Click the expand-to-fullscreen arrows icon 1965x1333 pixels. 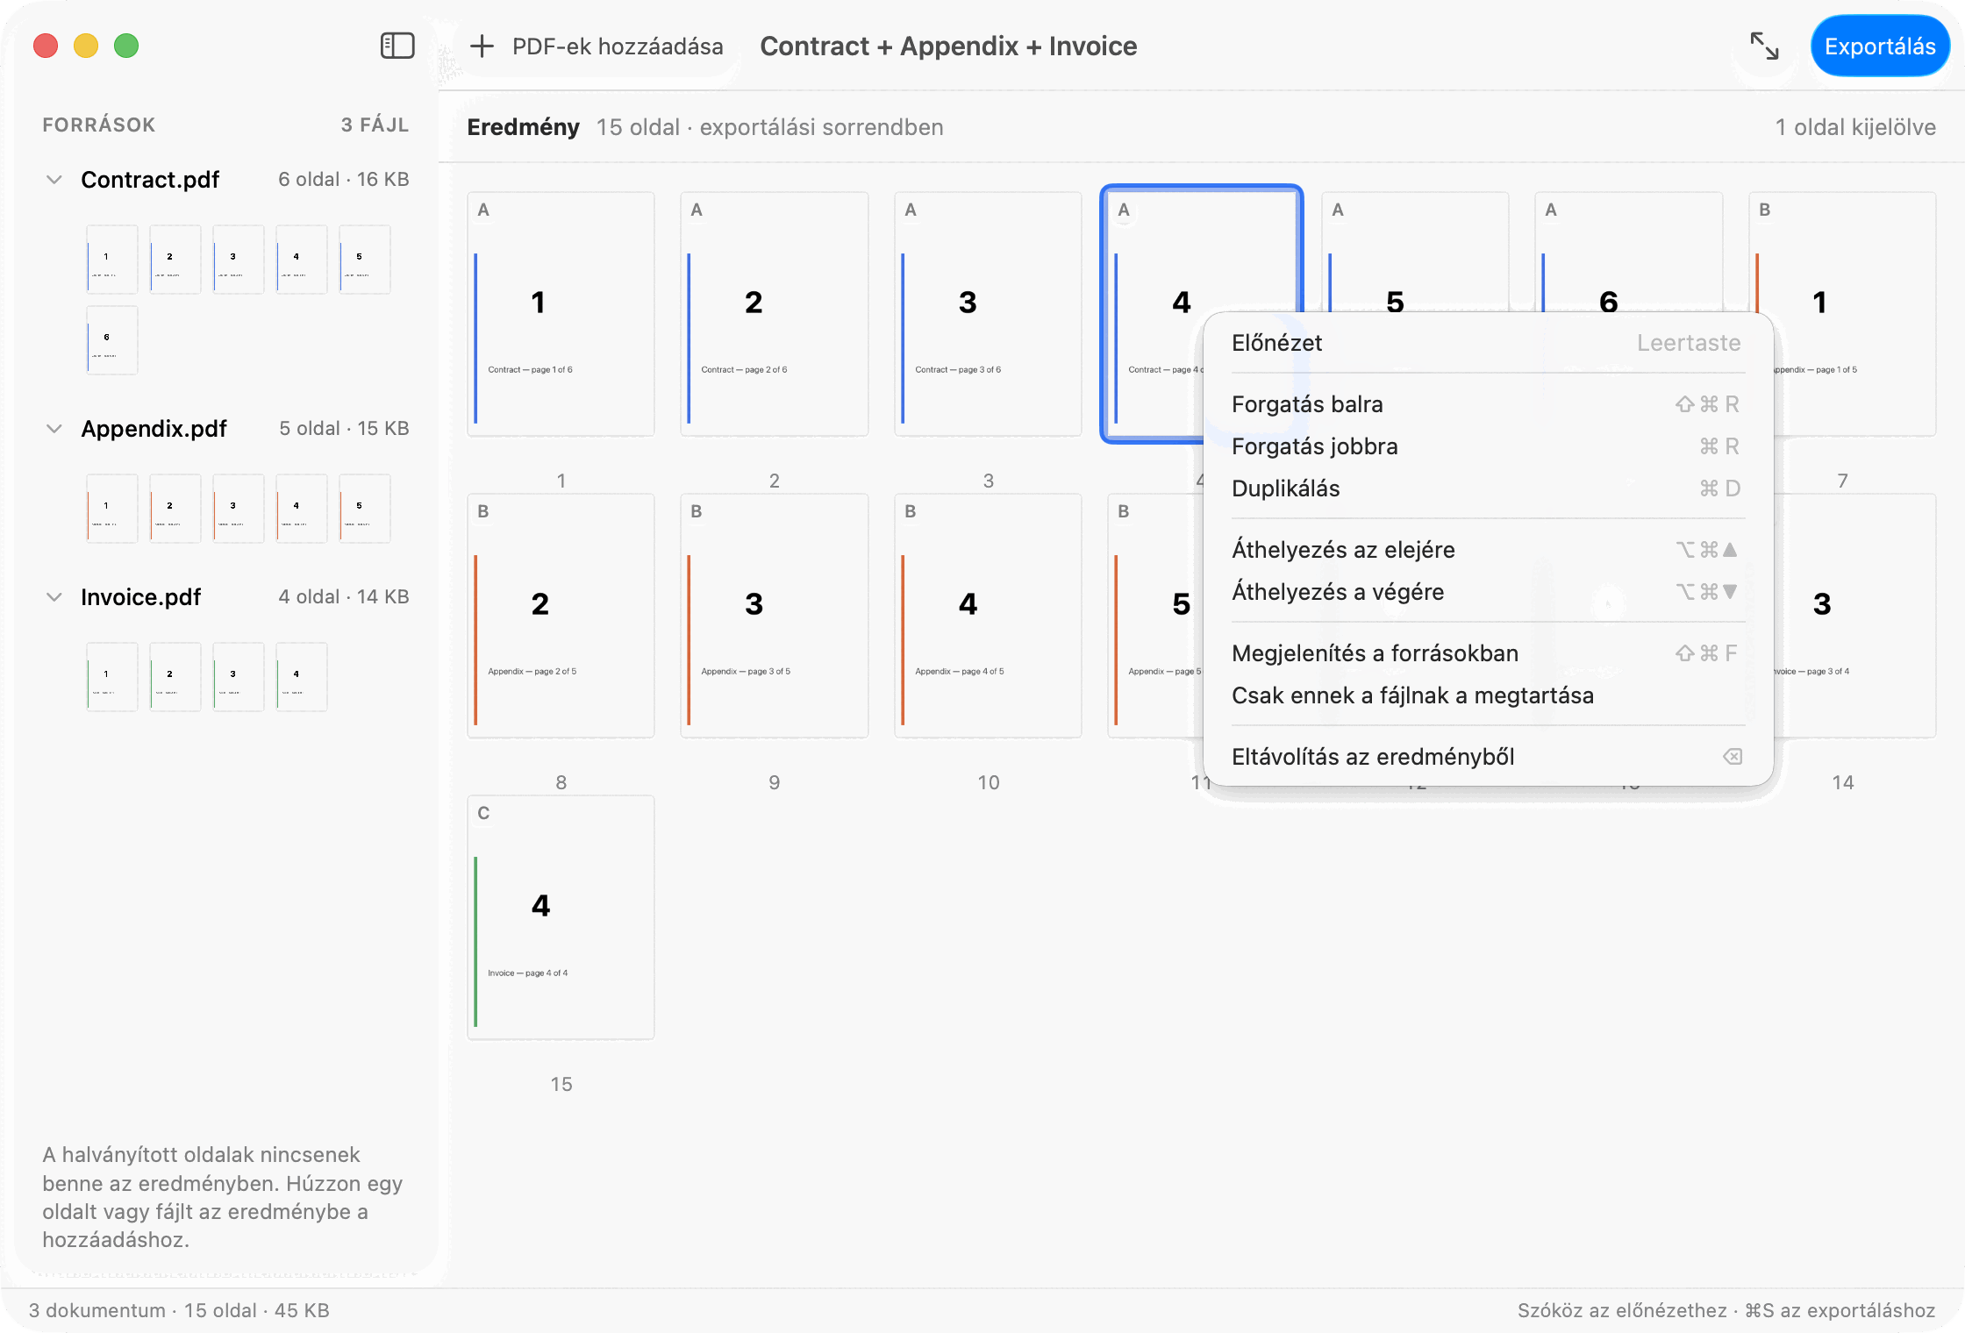(x=1764, y=46)
